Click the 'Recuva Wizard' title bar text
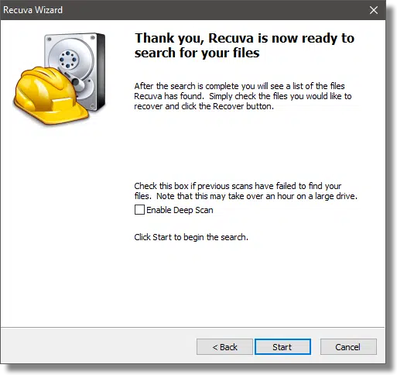 pos(33,10)
